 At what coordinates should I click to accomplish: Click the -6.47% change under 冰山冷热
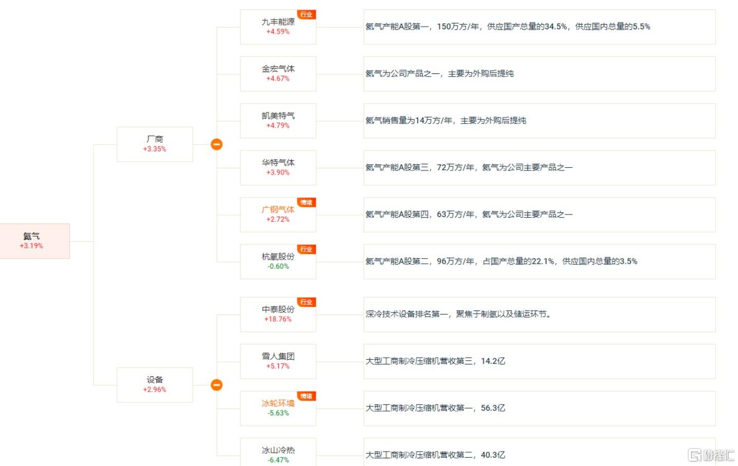(278, 460)
